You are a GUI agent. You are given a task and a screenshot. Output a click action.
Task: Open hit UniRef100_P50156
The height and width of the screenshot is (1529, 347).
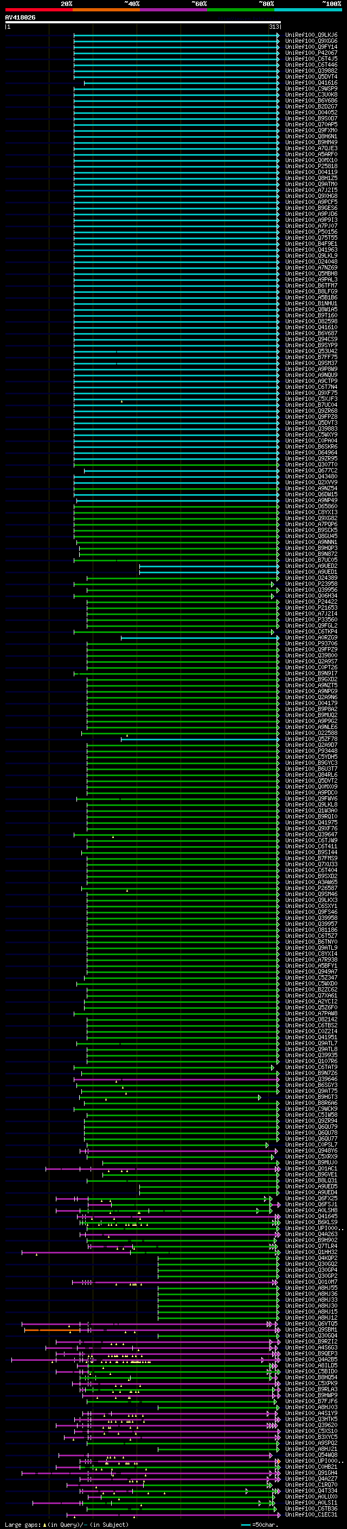pyautogui.click(x=311, y=232)
